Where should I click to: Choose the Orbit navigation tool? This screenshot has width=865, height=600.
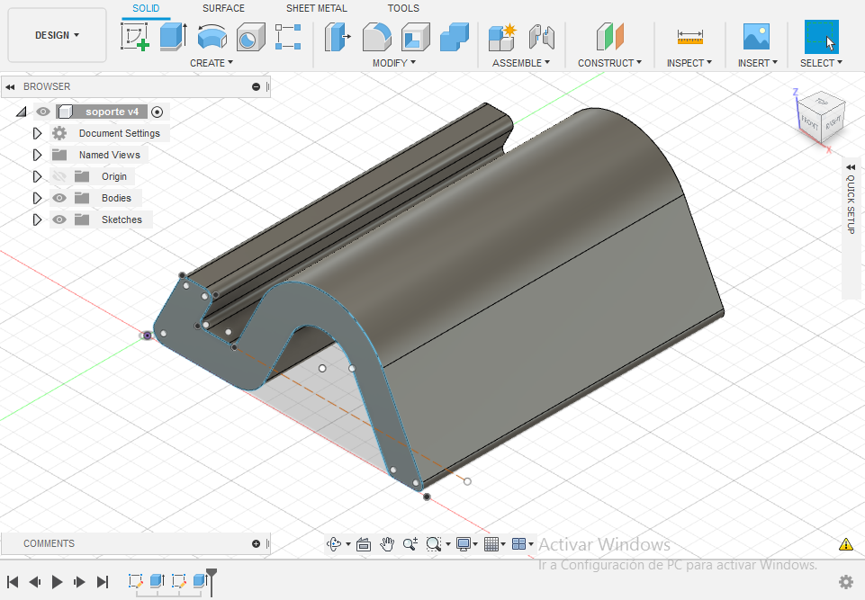pos(334,544)
